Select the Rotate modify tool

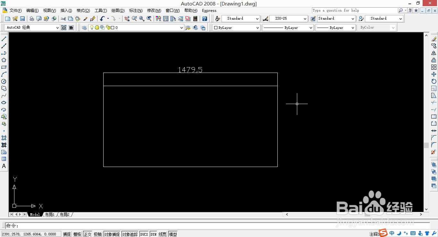[x=434, y=81]
